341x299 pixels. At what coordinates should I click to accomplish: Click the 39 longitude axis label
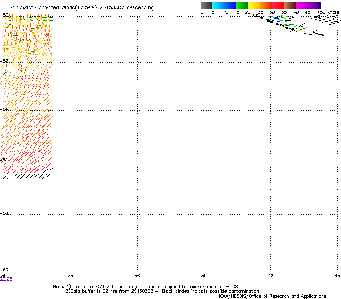tap(204, 276)
